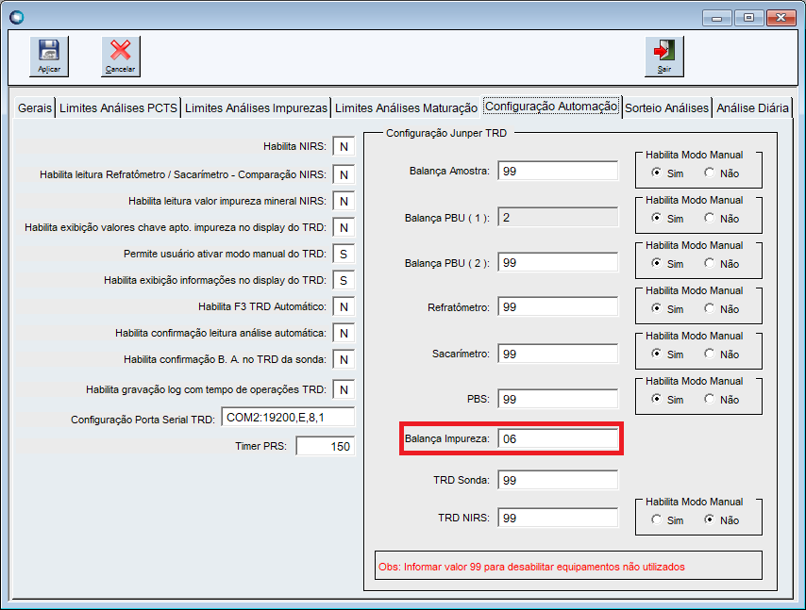The width and height of the screenshot is (806, 610).
Task: Switch to Limites Análises Impurezas tab
Action: [x=256, y=107]
